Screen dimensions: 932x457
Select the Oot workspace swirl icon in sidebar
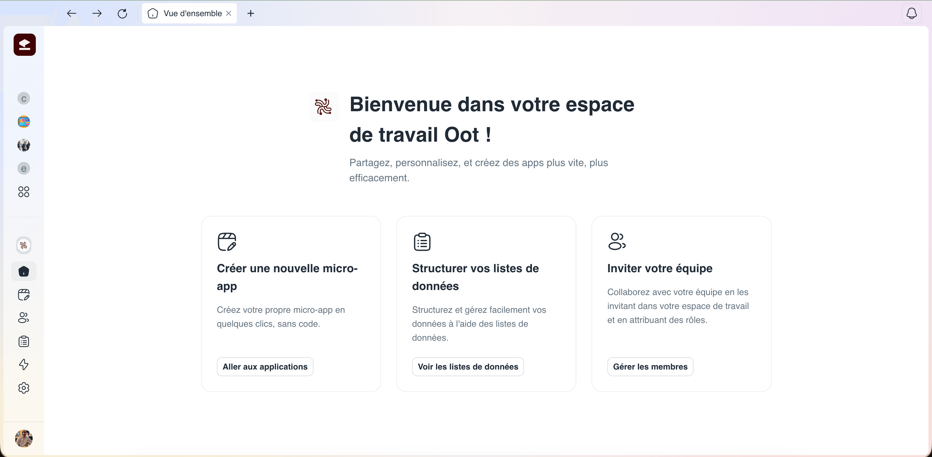(24, 245)
